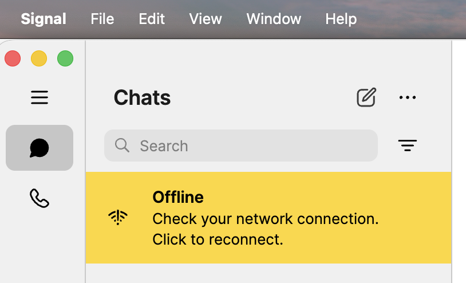
Task: Click the magnifier icon in the search bar
Action: [x=122, y=146]
